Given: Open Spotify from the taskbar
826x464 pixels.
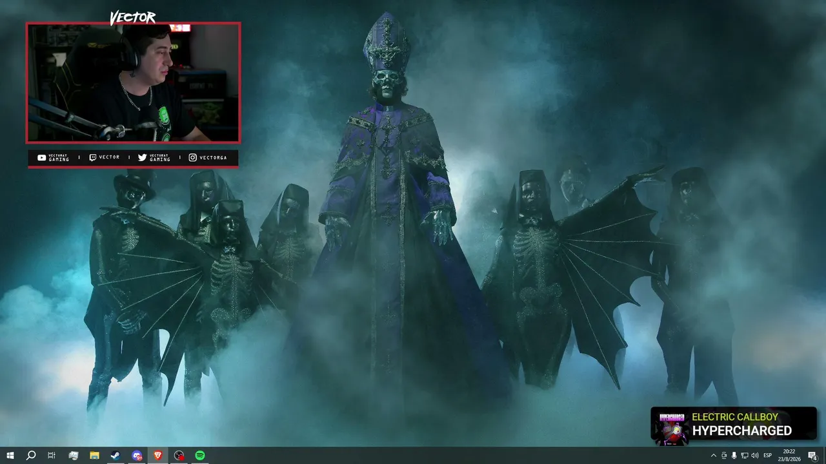Looking at the screenshot, I should pyautogui.click(x=200, y=456).
